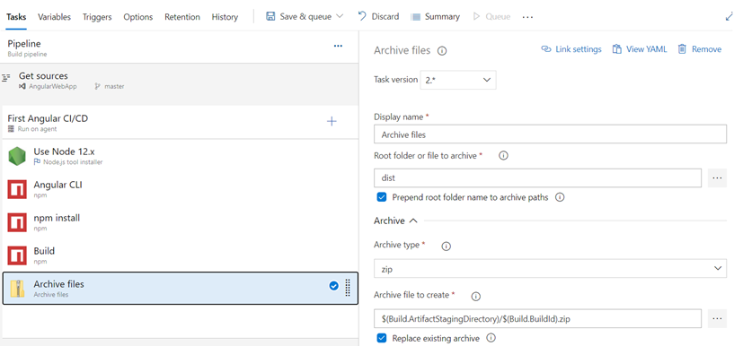The height and width of the screenshot is (346, 743).
Task: Open the Triggers tab
Action: (97, 17)
